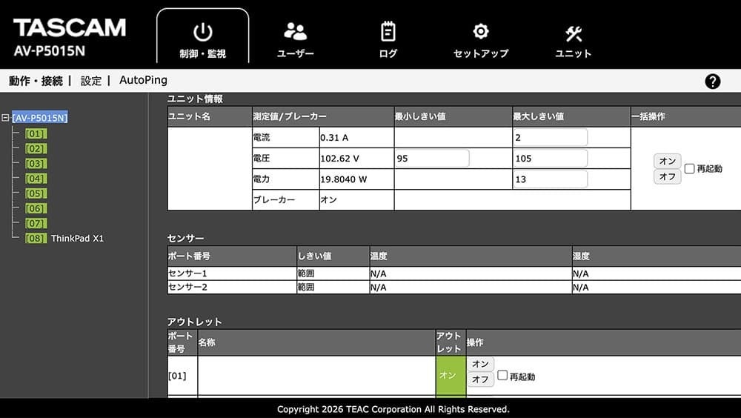Click the ブレーカー row label

(274, 199)
